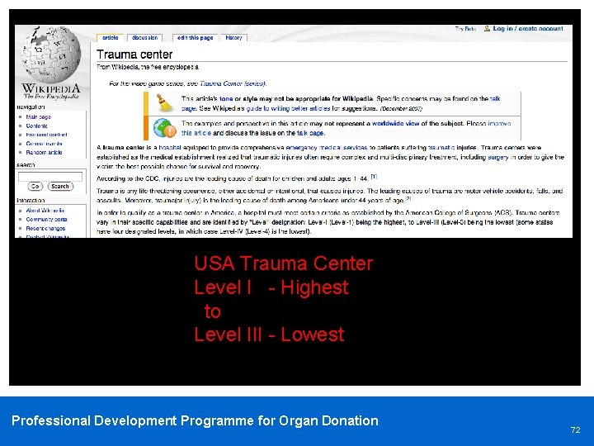
Task: Open Current events sidebar link
Action: click(x=44, y=144)
